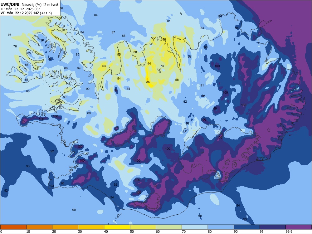Click the humidity value 83 on the map

tap(28, 91)
